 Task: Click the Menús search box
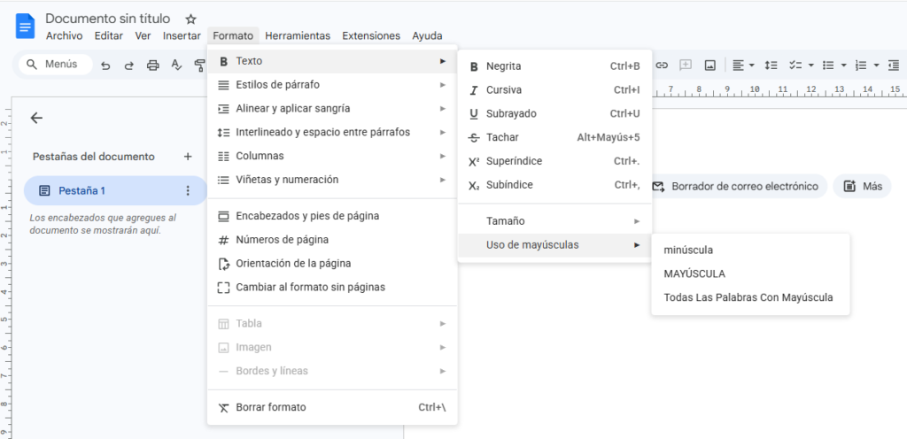[56, 64]
